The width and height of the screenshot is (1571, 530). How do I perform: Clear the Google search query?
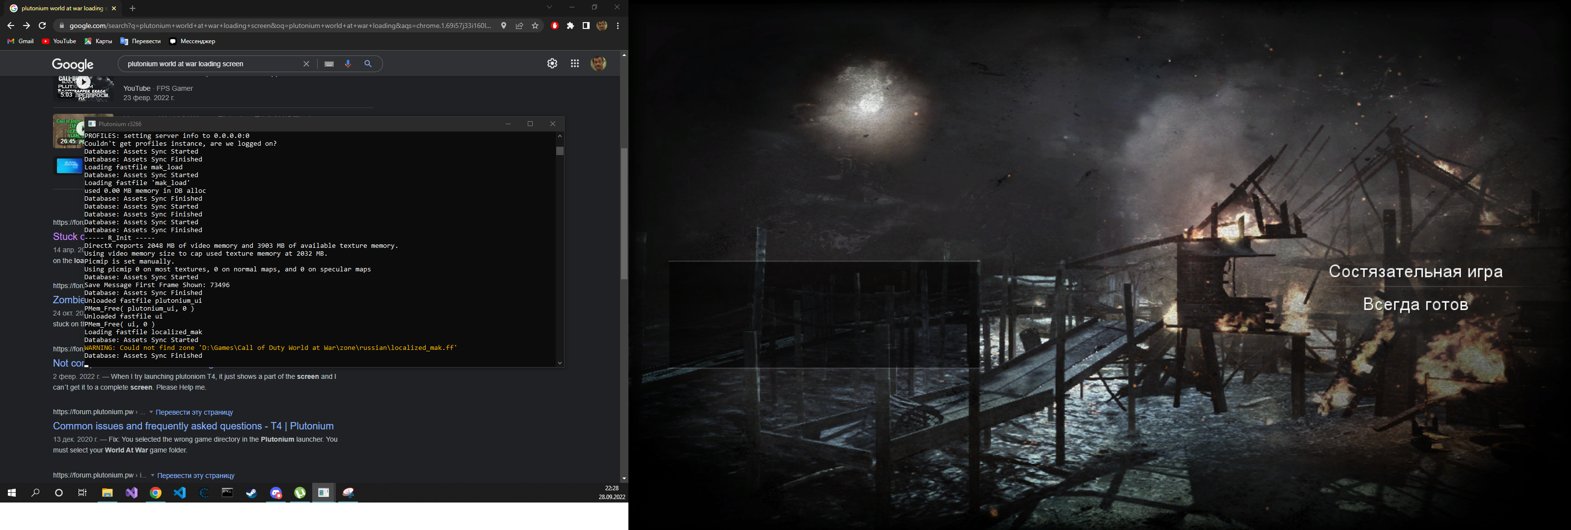pos(306,64)
